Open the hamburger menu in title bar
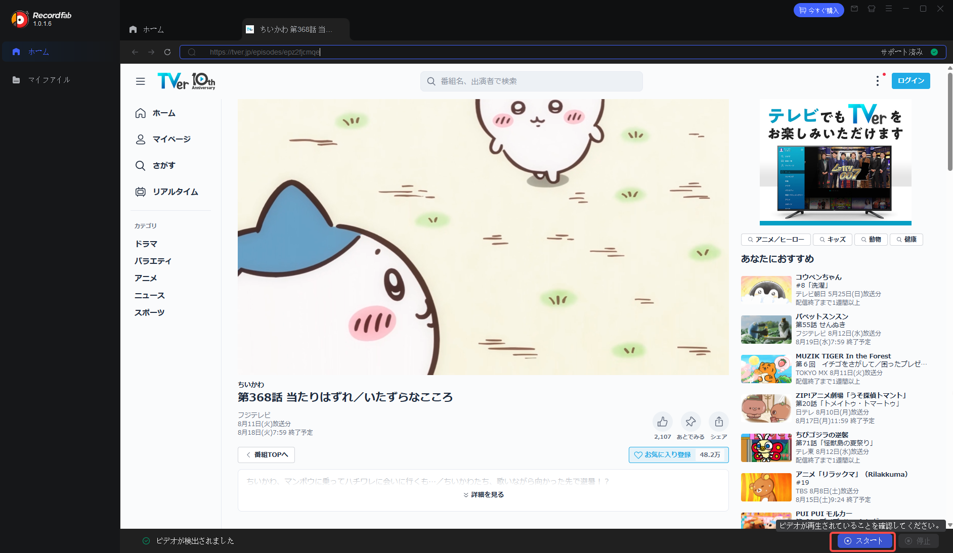Viewport: 953px width, 553px height. pyautogui.click(x=889, y=9)
